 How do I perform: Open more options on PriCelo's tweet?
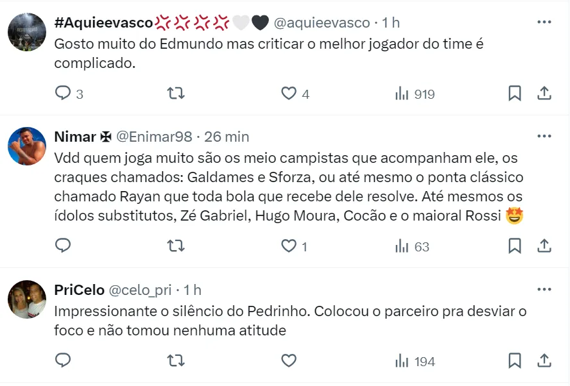(x=544, y=290)
